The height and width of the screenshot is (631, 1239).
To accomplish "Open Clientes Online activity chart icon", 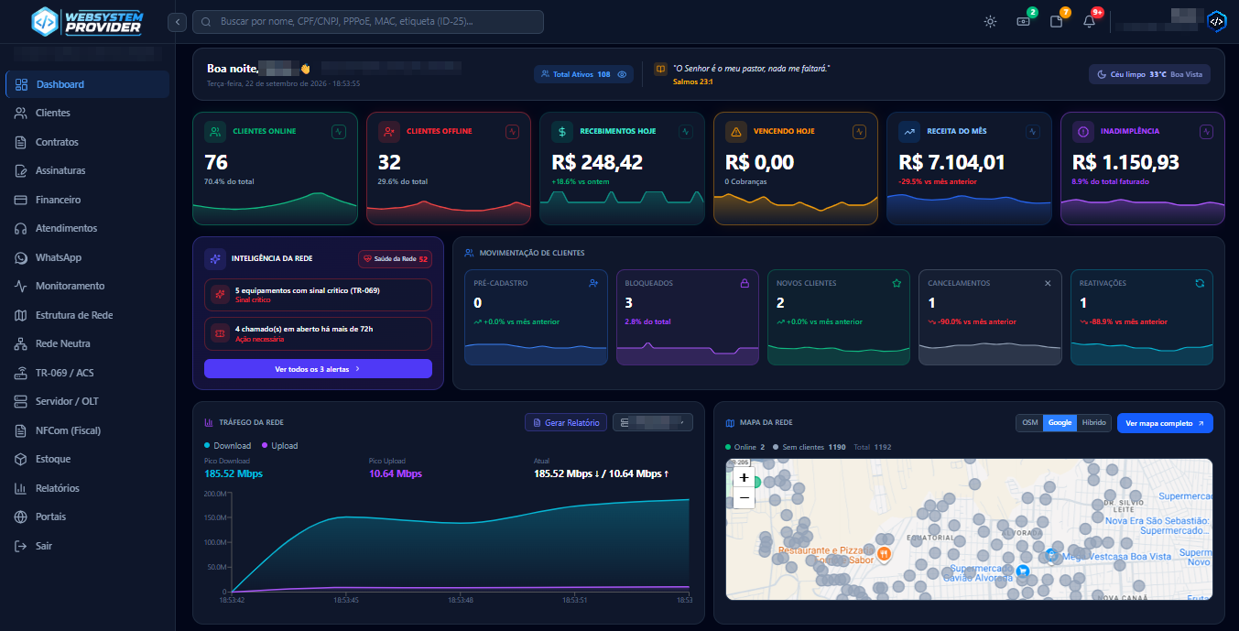I will pyautogui.click(x=338, y=132).
